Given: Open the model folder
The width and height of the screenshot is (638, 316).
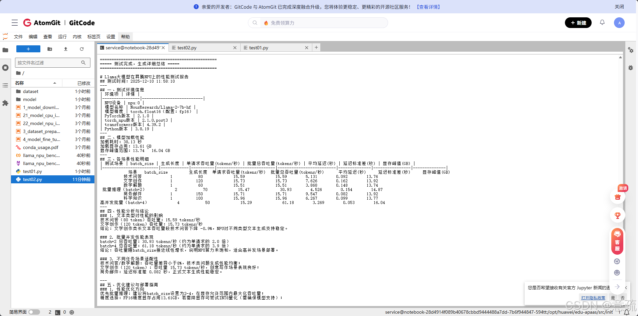Looking at the screenshot, I should 53,99.
